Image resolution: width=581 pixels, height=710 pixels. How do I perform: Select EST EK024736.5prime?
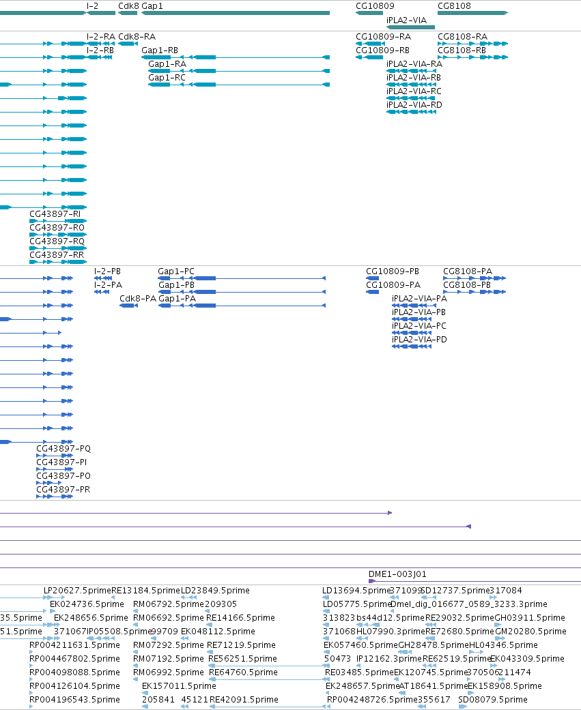(x=87, y=604)
